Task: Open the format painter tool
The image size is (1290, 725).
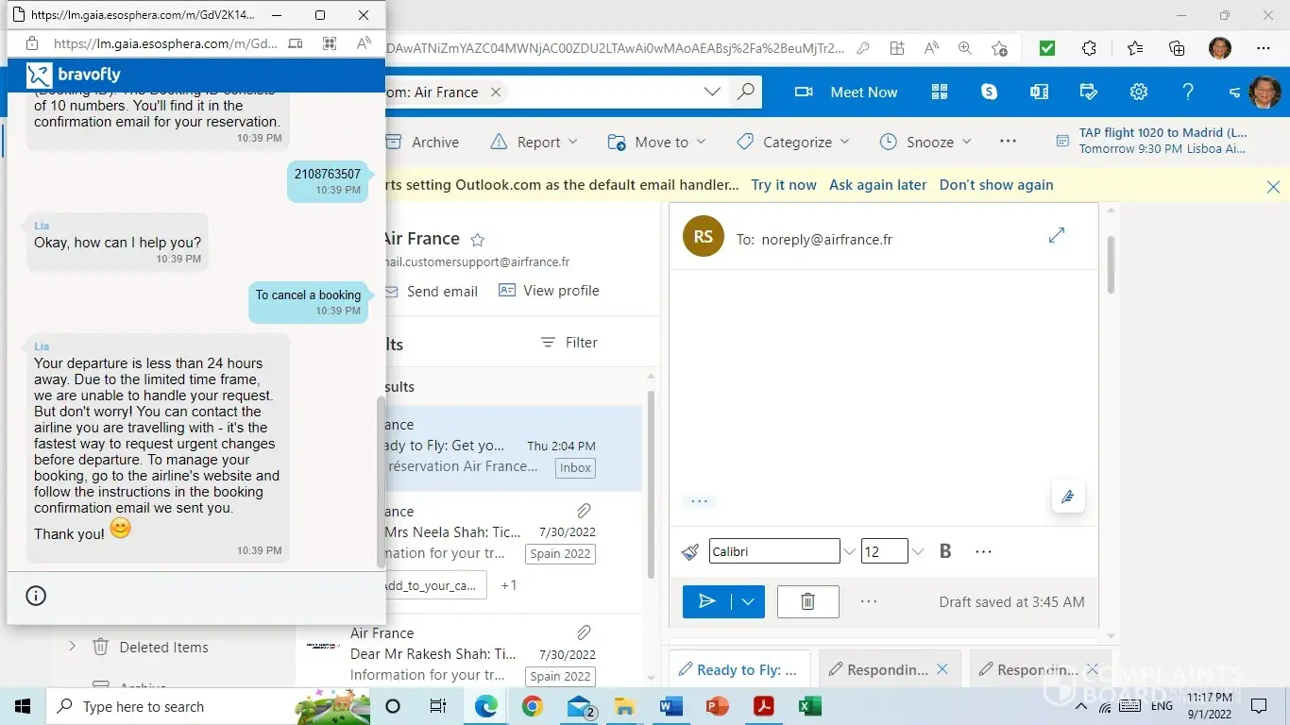Action: [690, 551]
